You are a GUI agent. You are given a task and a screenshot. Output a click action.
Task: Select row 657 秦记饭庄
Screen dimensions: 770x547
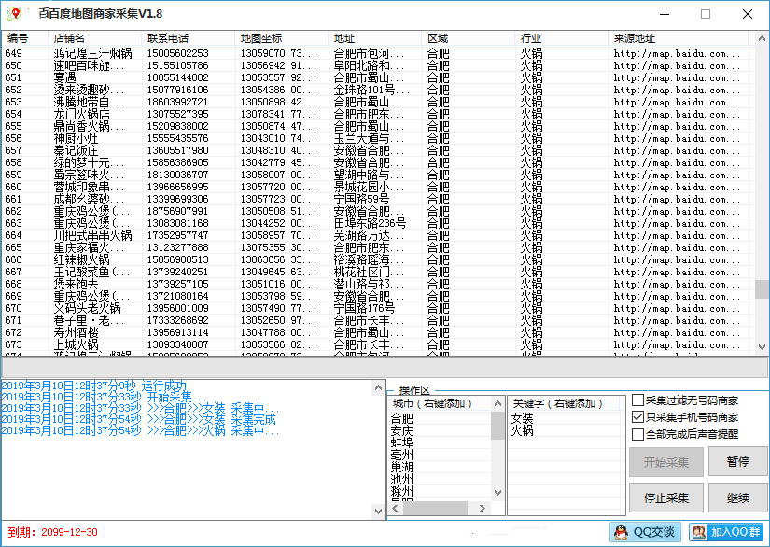(x=376, y=150)
